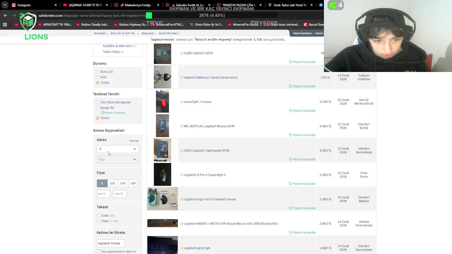The width and height of the screenshot is (452, 254).
Task: Open Çevre Birimleri breadcrumb link
Action: (168, 33)
